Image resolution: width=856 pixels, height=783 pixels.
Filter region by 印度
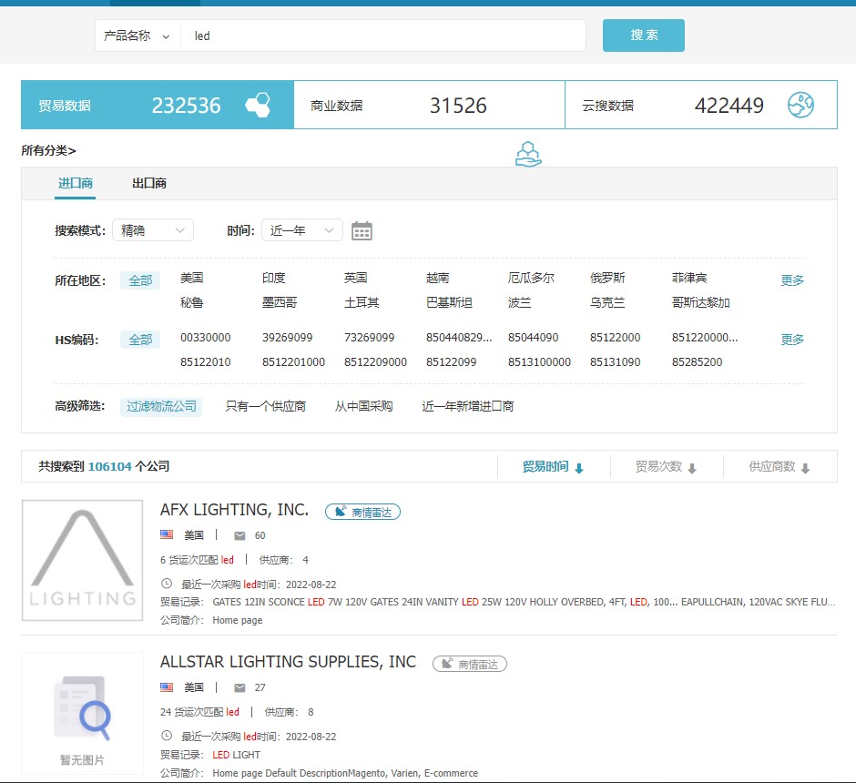273,278
